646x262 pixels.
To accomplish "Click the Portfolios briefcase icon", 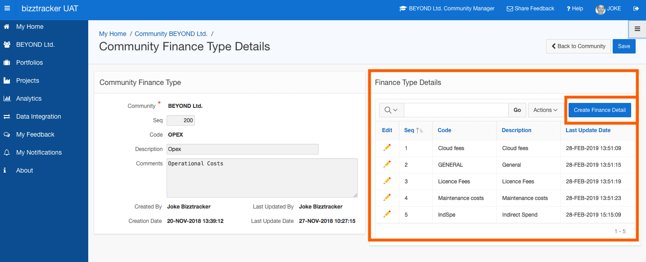I will pyautogui.click(x=7, y=62).
